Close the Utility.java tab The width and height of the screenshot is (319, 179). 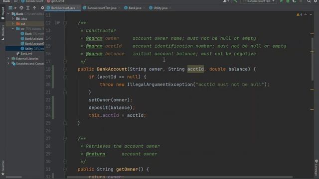click(170, 8)
